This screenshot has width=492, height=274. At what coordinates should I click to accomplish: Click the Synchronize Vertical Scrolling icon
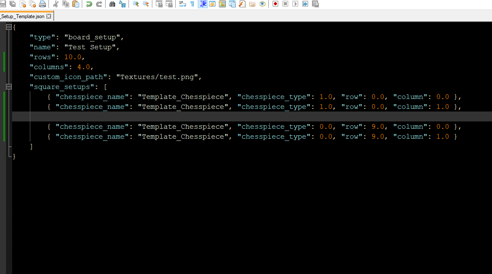click(159, 4)
